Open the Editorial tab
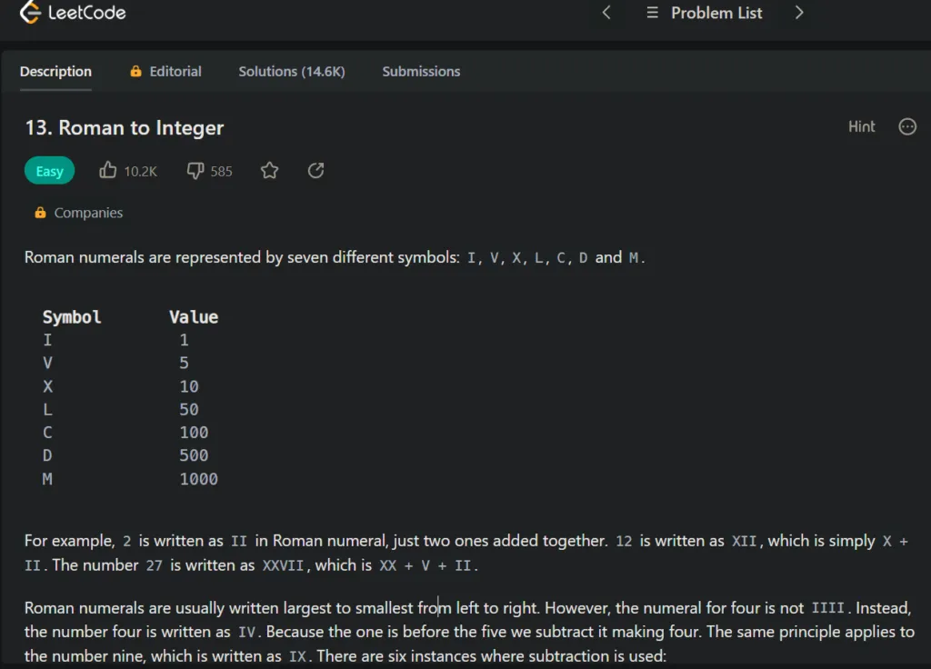This screenshot has width=931, height=669. coord(175,71)
